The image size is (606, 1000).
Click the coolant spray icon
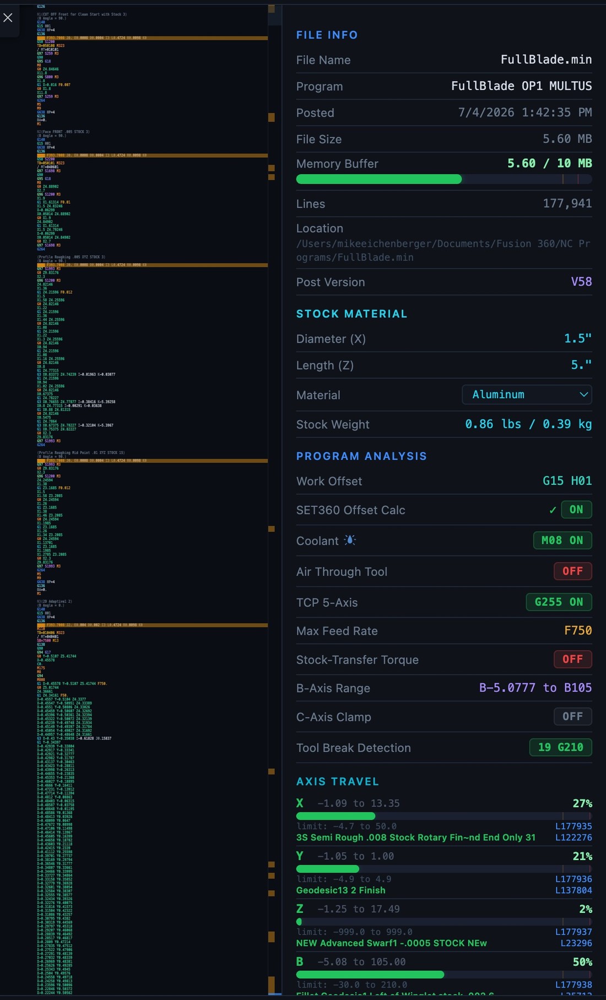coord(350,540)
